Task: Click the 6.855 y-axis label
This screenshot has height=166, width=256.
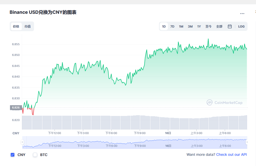Action: [16, 44]
